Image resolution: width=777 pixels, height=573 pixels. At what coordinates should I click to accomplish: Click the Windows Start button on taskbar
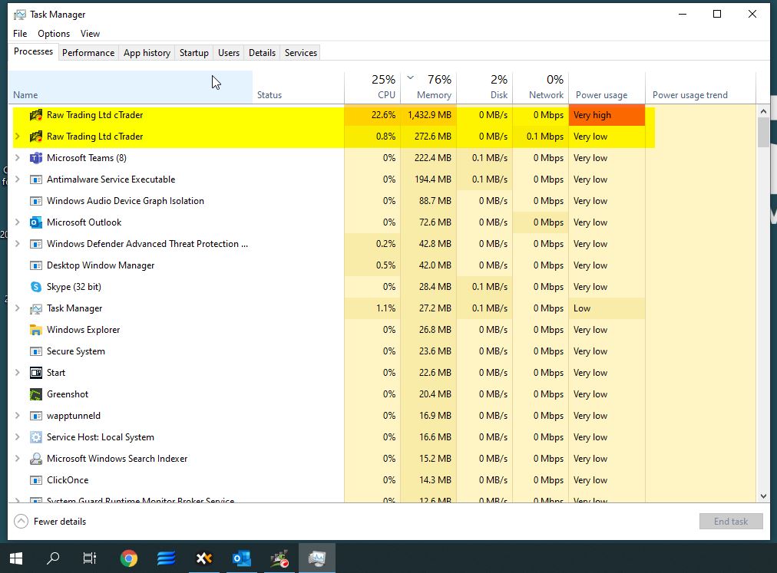(x=16, y=558)
